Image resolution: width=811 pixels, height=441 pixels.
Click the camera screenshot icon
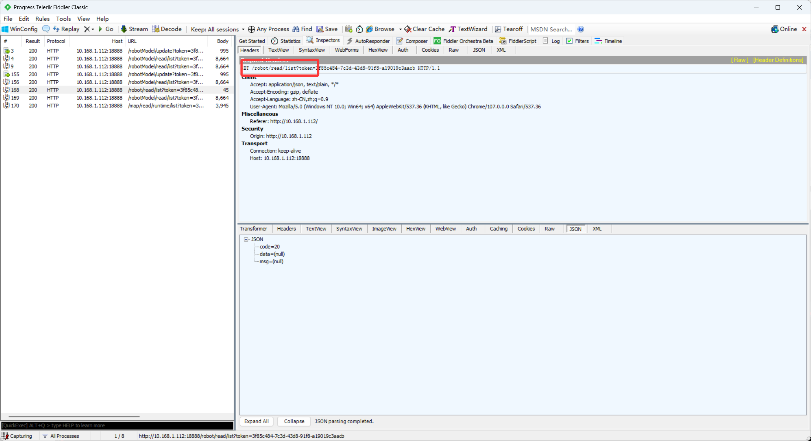348,29
